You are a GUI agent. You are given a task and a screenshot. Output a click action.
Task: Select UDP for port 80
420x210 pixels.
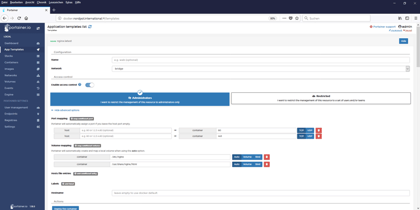click(310, 130)
